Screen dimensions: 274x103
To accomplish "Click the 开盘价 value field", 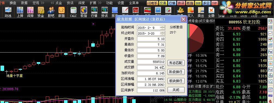I will [x=151, y=39].
